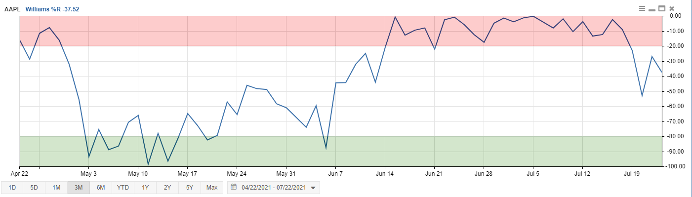This screenshot has width=692, height=197.
Task: Click the date range 04/22/2021 - 07/22/2021 field
Action: tap(274, 188)
